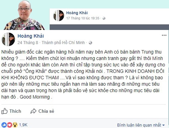This screenshot has width=169, height=128.
Task: Click Thành phố Hồ Chí Minh location link
Action: coord(63,43)
